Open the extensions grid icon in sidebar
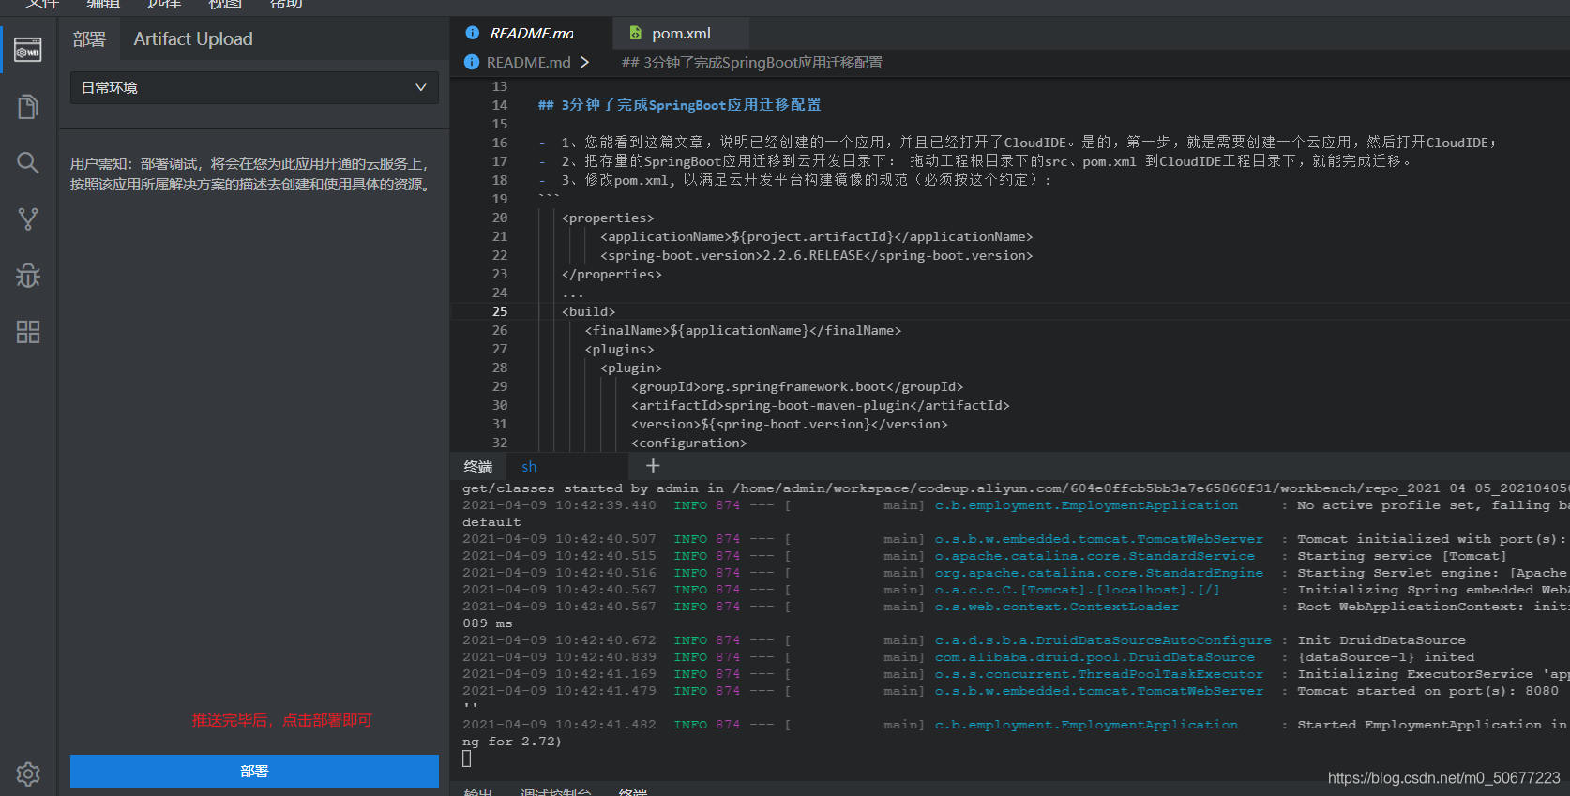Image resolution: width=1570 pixels, height=796 pixels. (28, 332)
